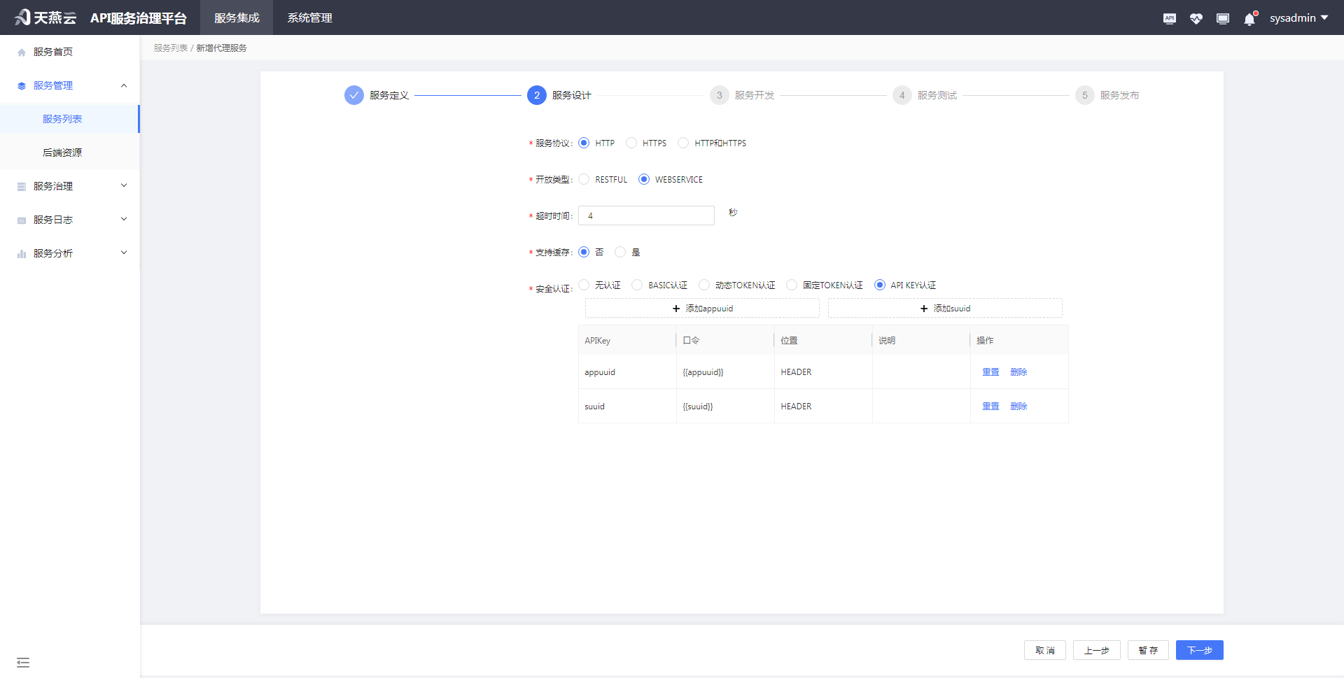Open the API documentation icon in top bar
The image size is (1344, 678).
[x=1169, y=18]
